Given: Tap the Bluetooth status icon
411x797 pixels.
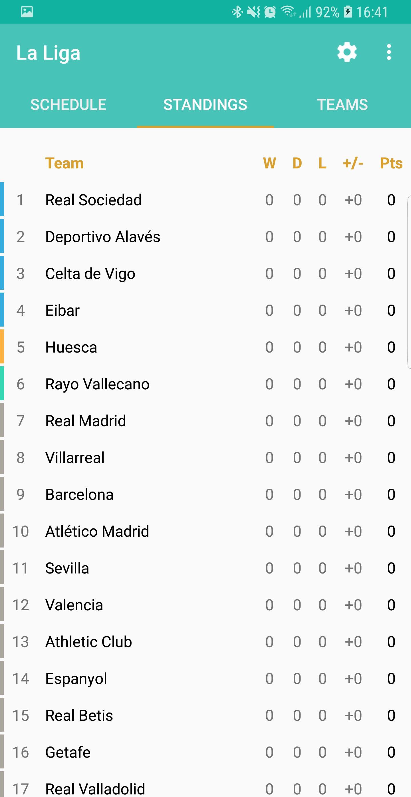Looking at the screenshot, I should tap(237, 12).
